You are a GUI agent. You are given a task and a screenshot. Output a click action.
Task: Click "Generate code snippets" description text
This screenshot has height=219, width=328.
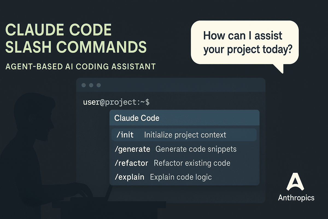[x=196, y=149]
